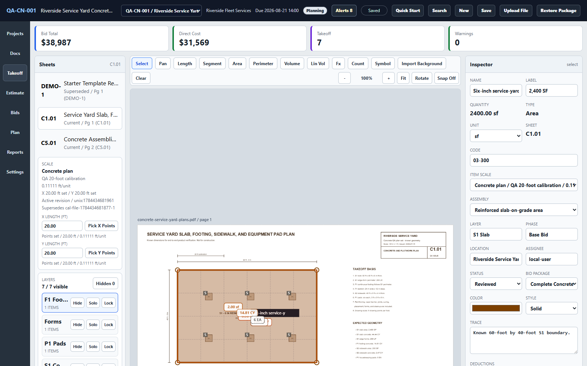Pick the Segment tool
This screenshot has width=587, height=366.
212,64
